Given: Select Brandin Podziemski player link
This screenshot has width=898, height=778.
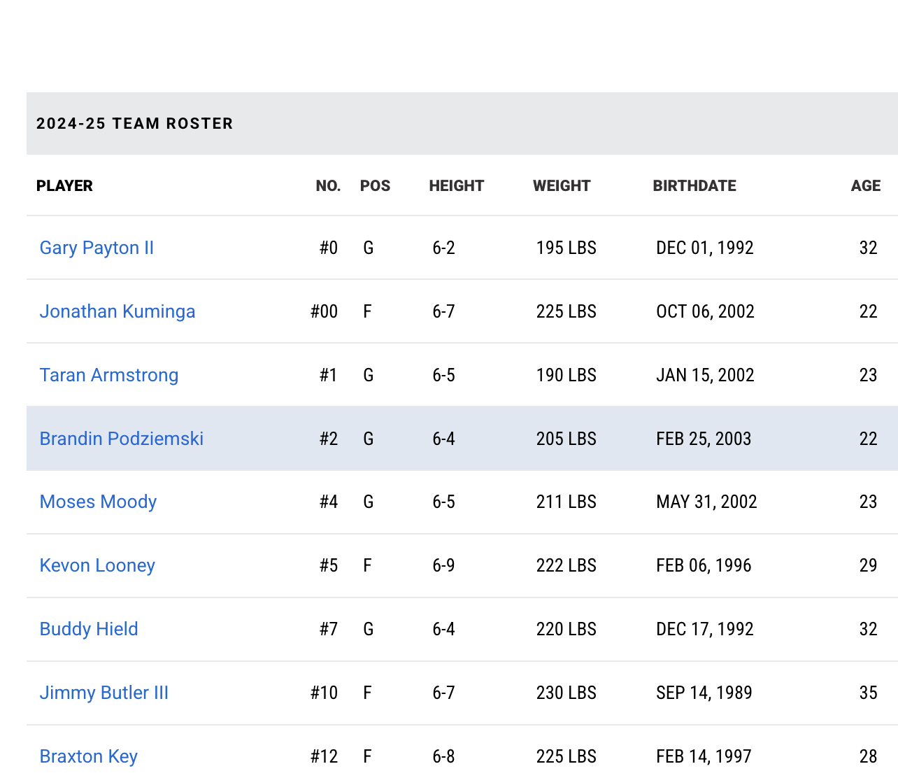Looking at the screenshot, I should 122,439.
